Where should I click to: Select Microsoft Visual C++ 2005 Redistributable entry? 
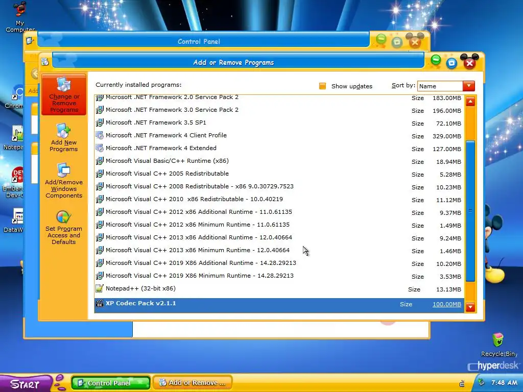279,174
